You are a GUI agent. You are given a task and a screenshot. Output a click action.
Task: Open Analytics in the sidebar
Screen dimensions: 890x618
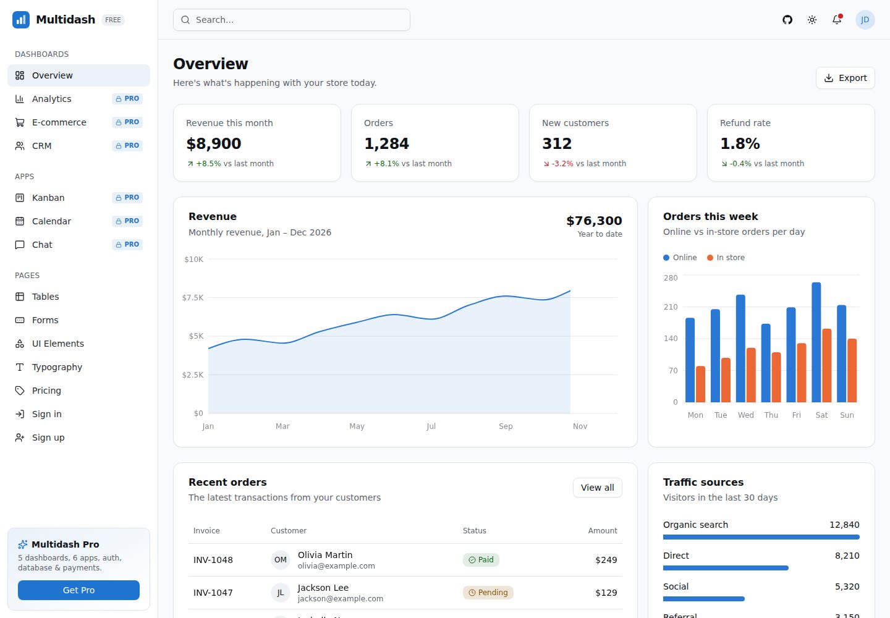[78, 99]
